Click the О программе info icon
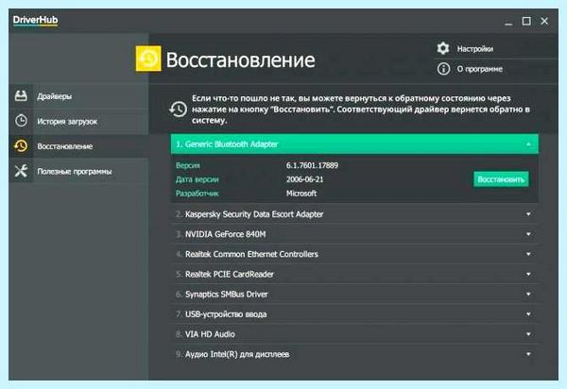 click(443, 69)
